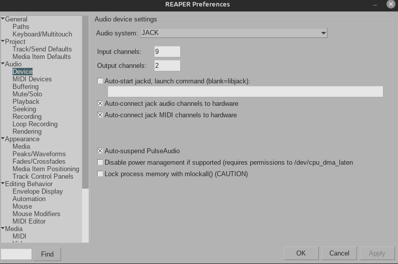Screen dimensions: 398x264
Task: Click the Output channels field
Action: pyautogui.click(x=167, y=65)
